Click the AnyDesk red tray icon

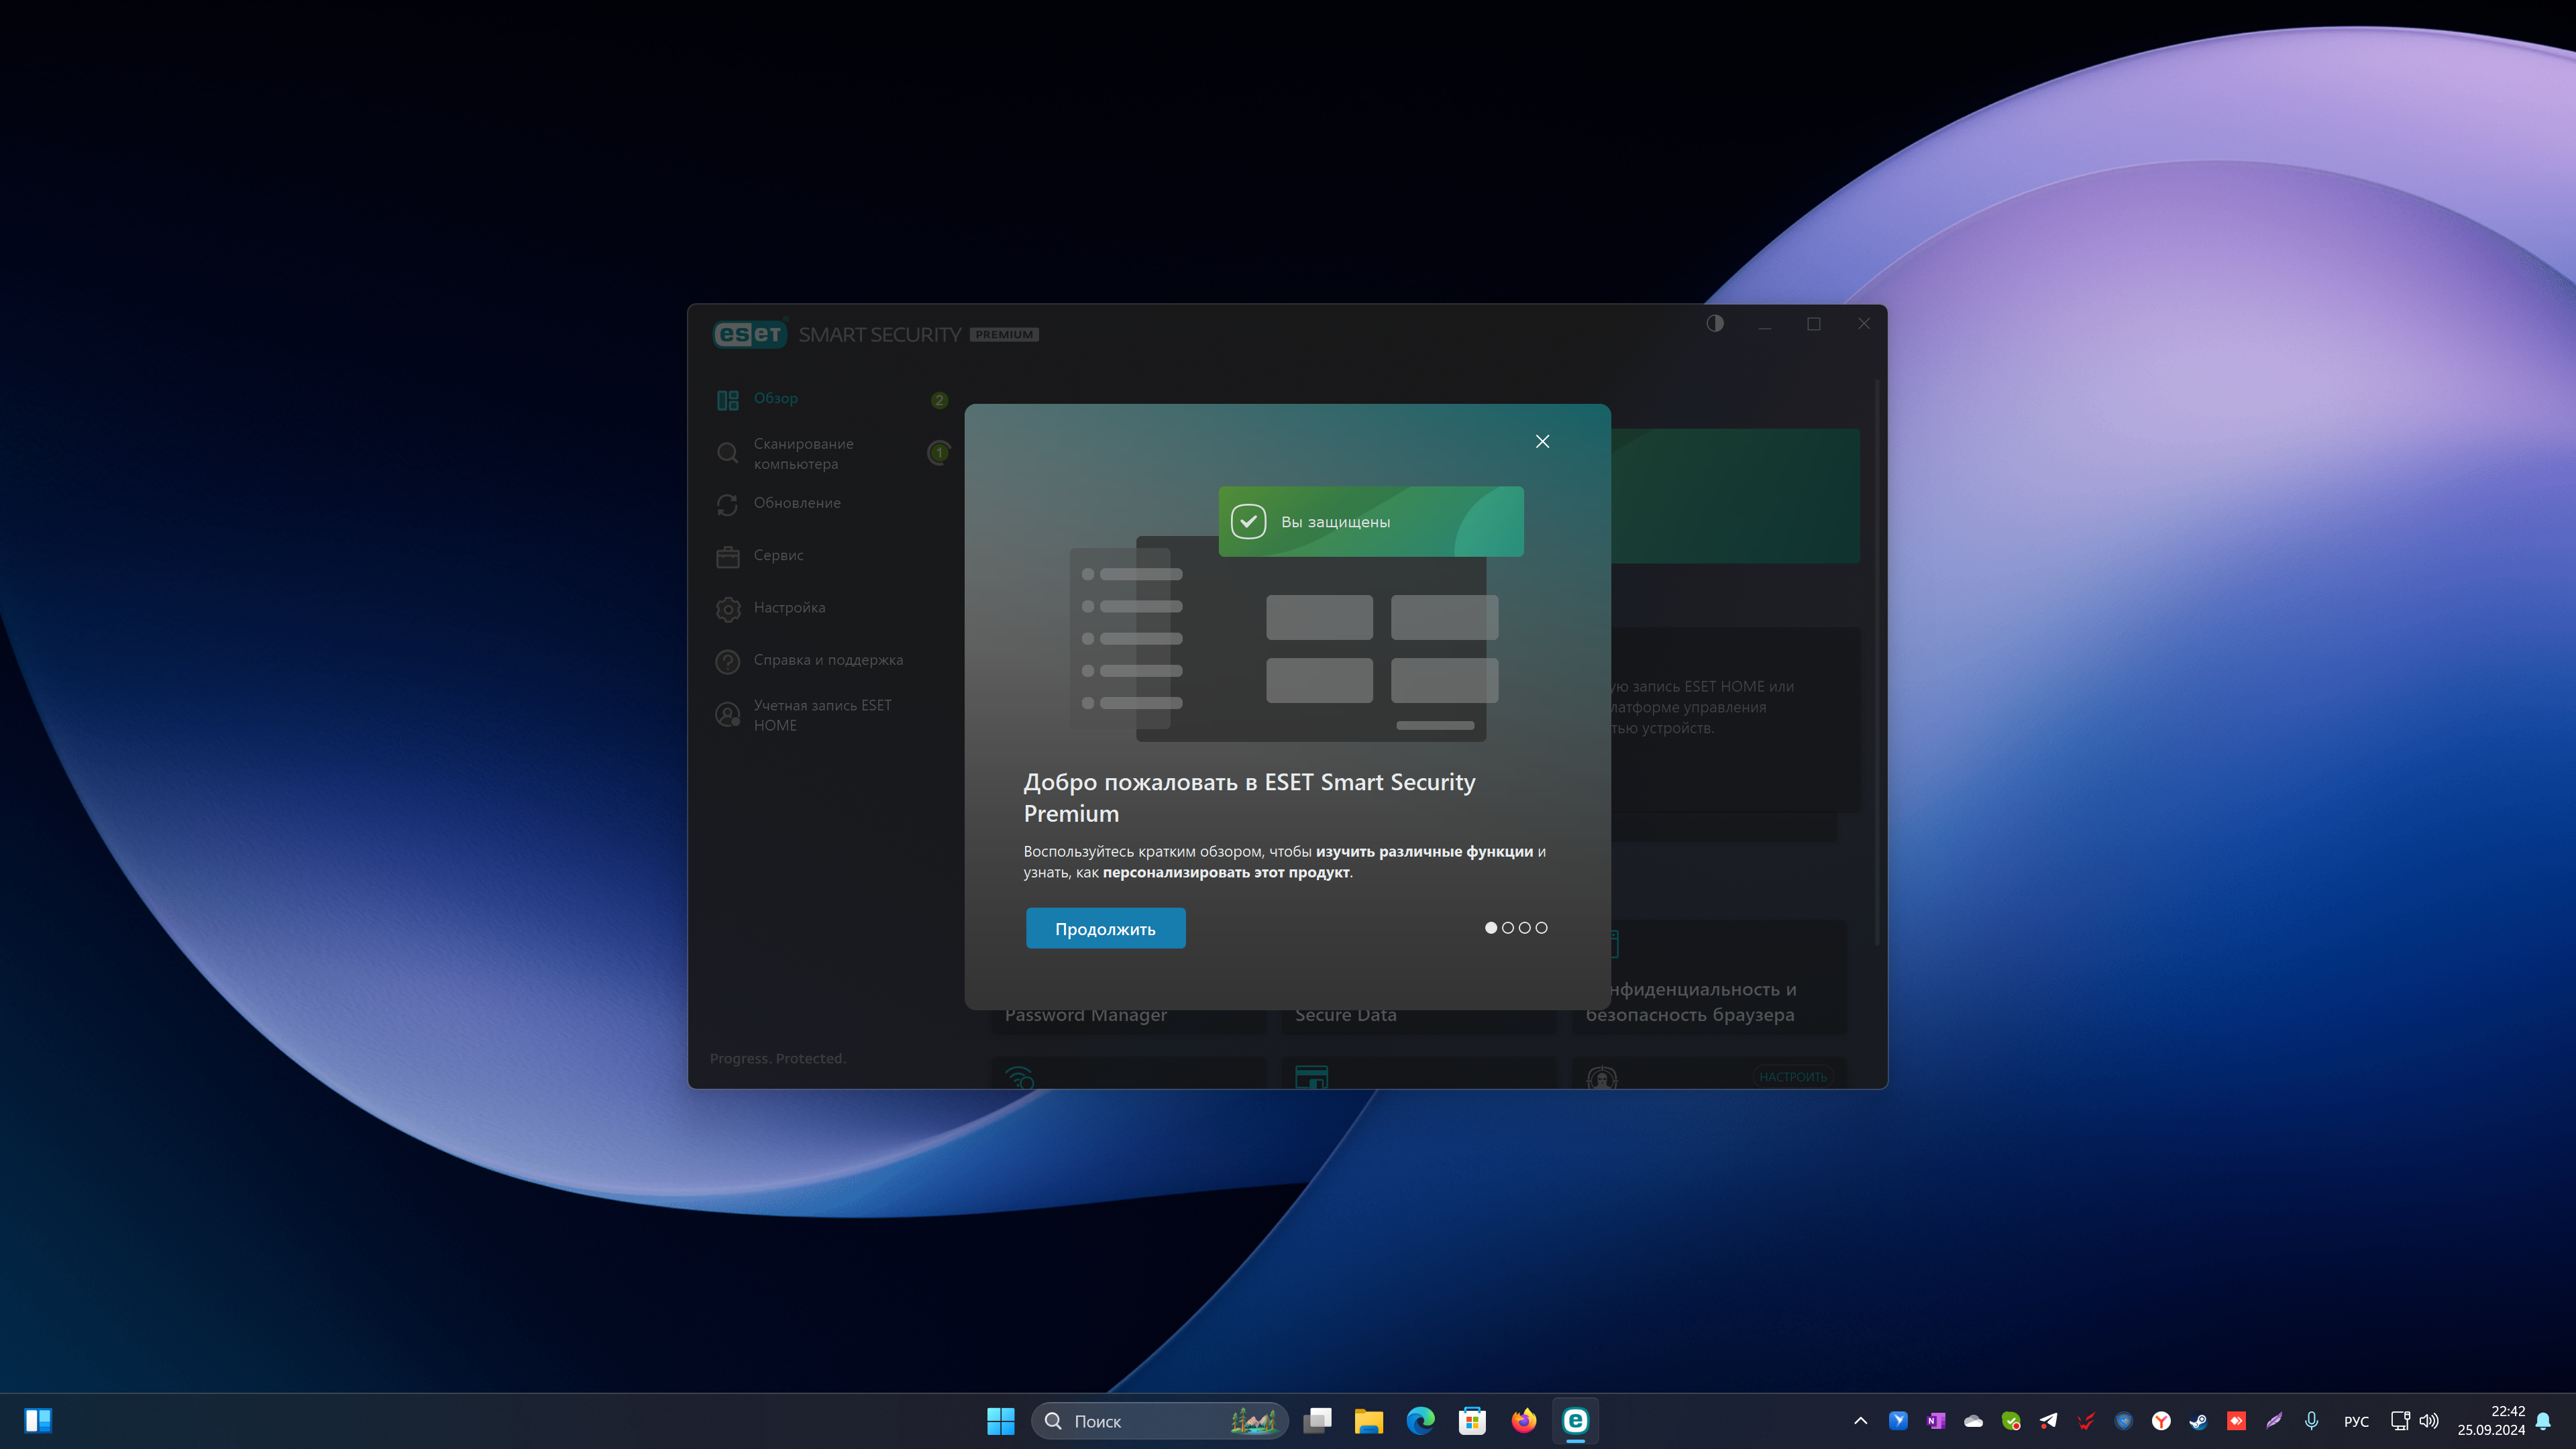(x=2236, y=1421)
